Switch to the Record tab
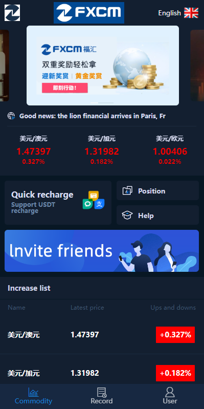204x409 pixels. pos(102,396)
